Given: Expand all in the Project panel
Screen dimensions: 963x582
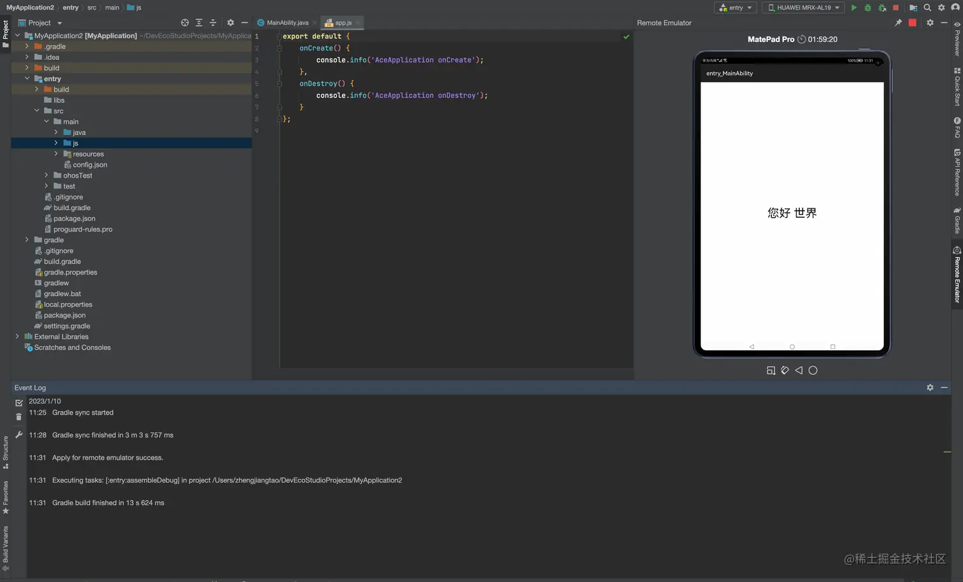Looking at the screenshot, I should (x=199, y=23).
